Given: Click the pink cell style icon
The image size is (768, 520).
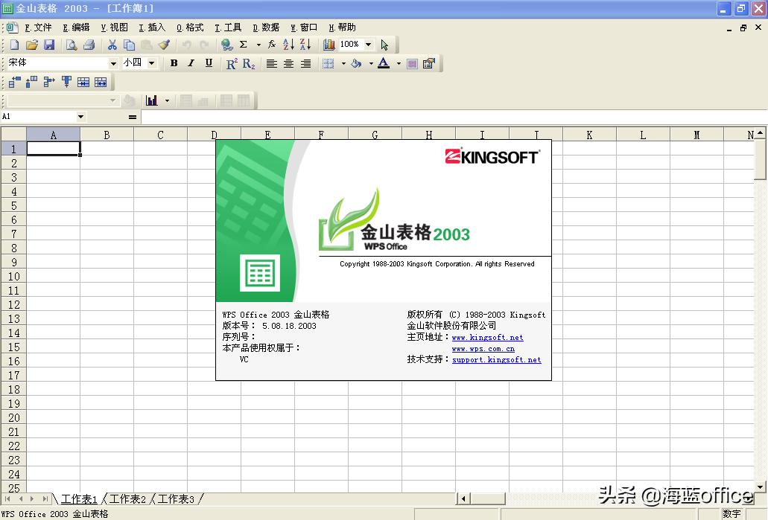Looking at the screenshot, I should tap(413, 63).
